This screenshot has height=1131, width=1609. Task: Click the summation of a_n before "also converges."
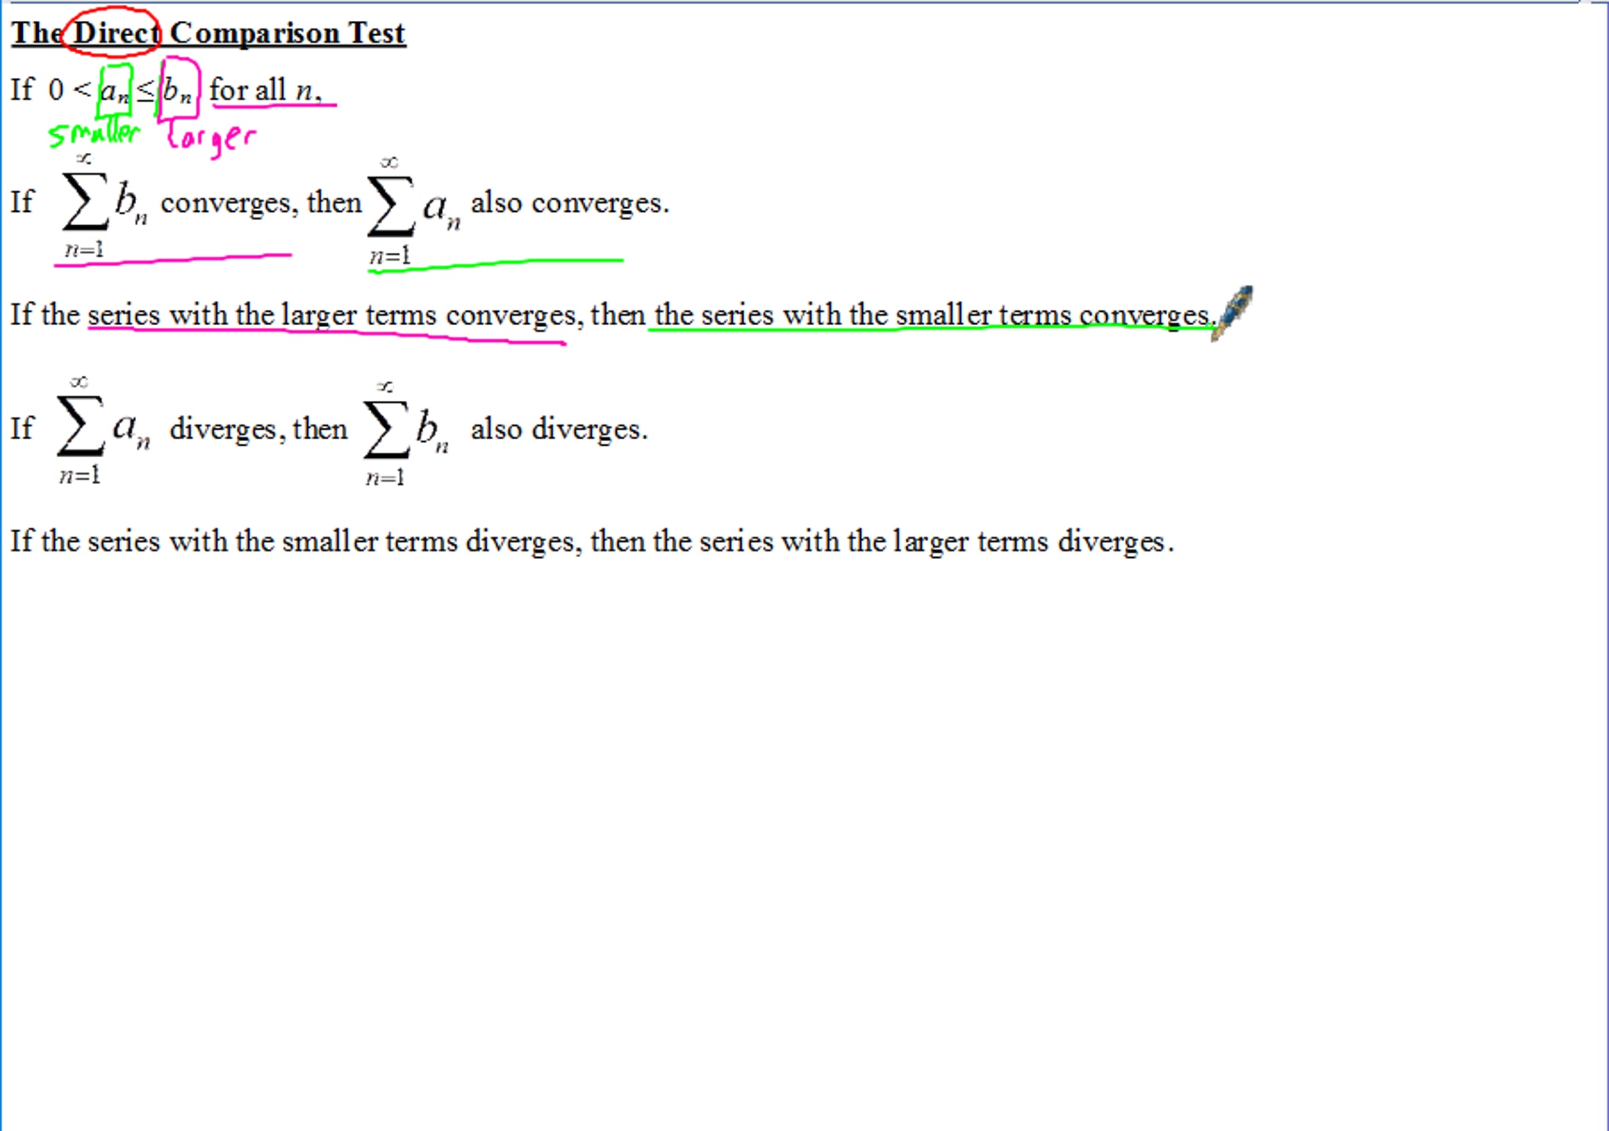(414, 211)
